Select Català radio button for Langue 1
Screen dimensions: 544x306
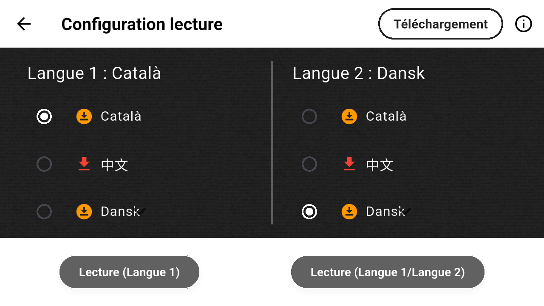[x=44, y=116]
